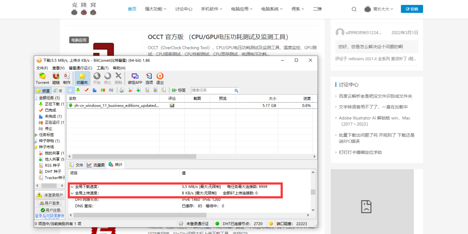Open the 工具(T) menu
Screen dimensions: 468x234
coord(102,68)
